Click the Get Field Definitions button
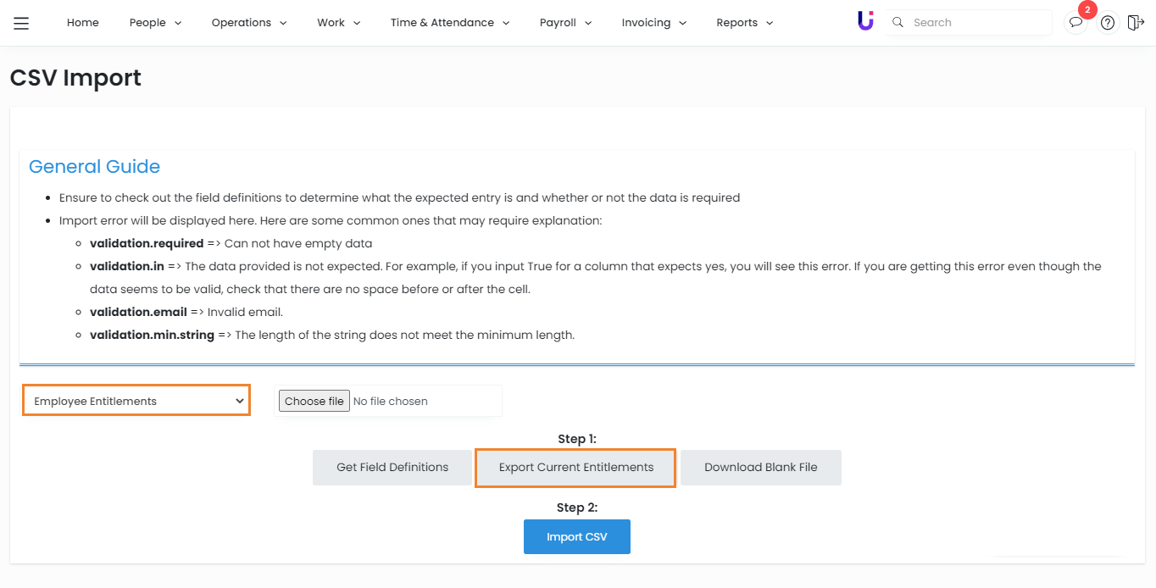1156x588 pixels. [x=392, y=467]
